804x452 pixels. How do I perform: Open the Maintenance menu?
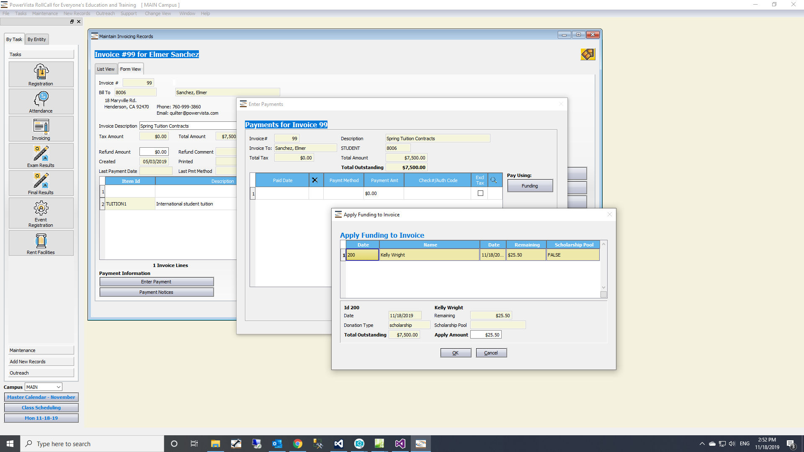45,13
